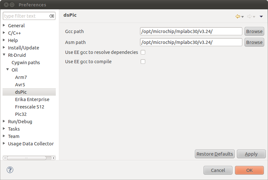Click the back navigation arrow icon
The width and height of the screenshot is (268, 180).
click(238, 16)
